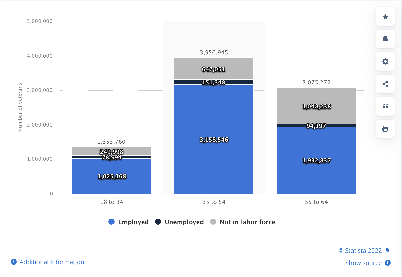Click employed bar segment labeled 1,932,837

(x=316, y=160)
